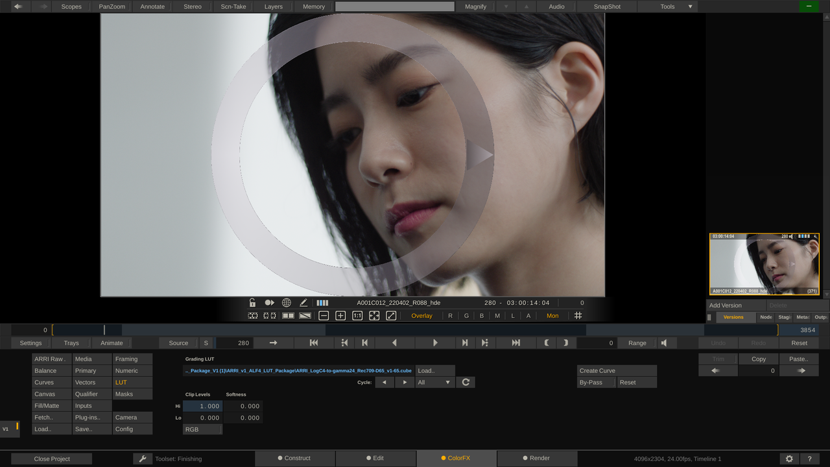Click the Add Version button
This screenshot has width=830, height=467.
[736, 305]
